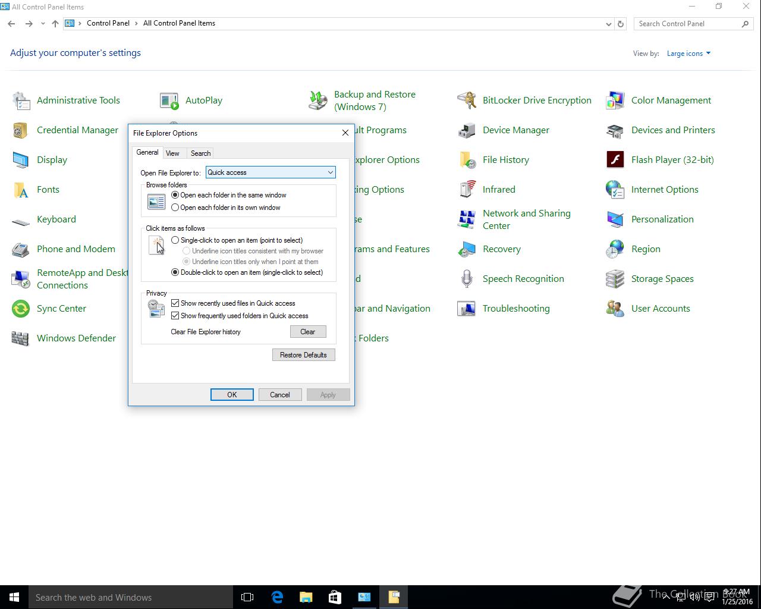Open the Color Management icon
The width and height of the screenshot is (761, 609).
pos(615,101)
